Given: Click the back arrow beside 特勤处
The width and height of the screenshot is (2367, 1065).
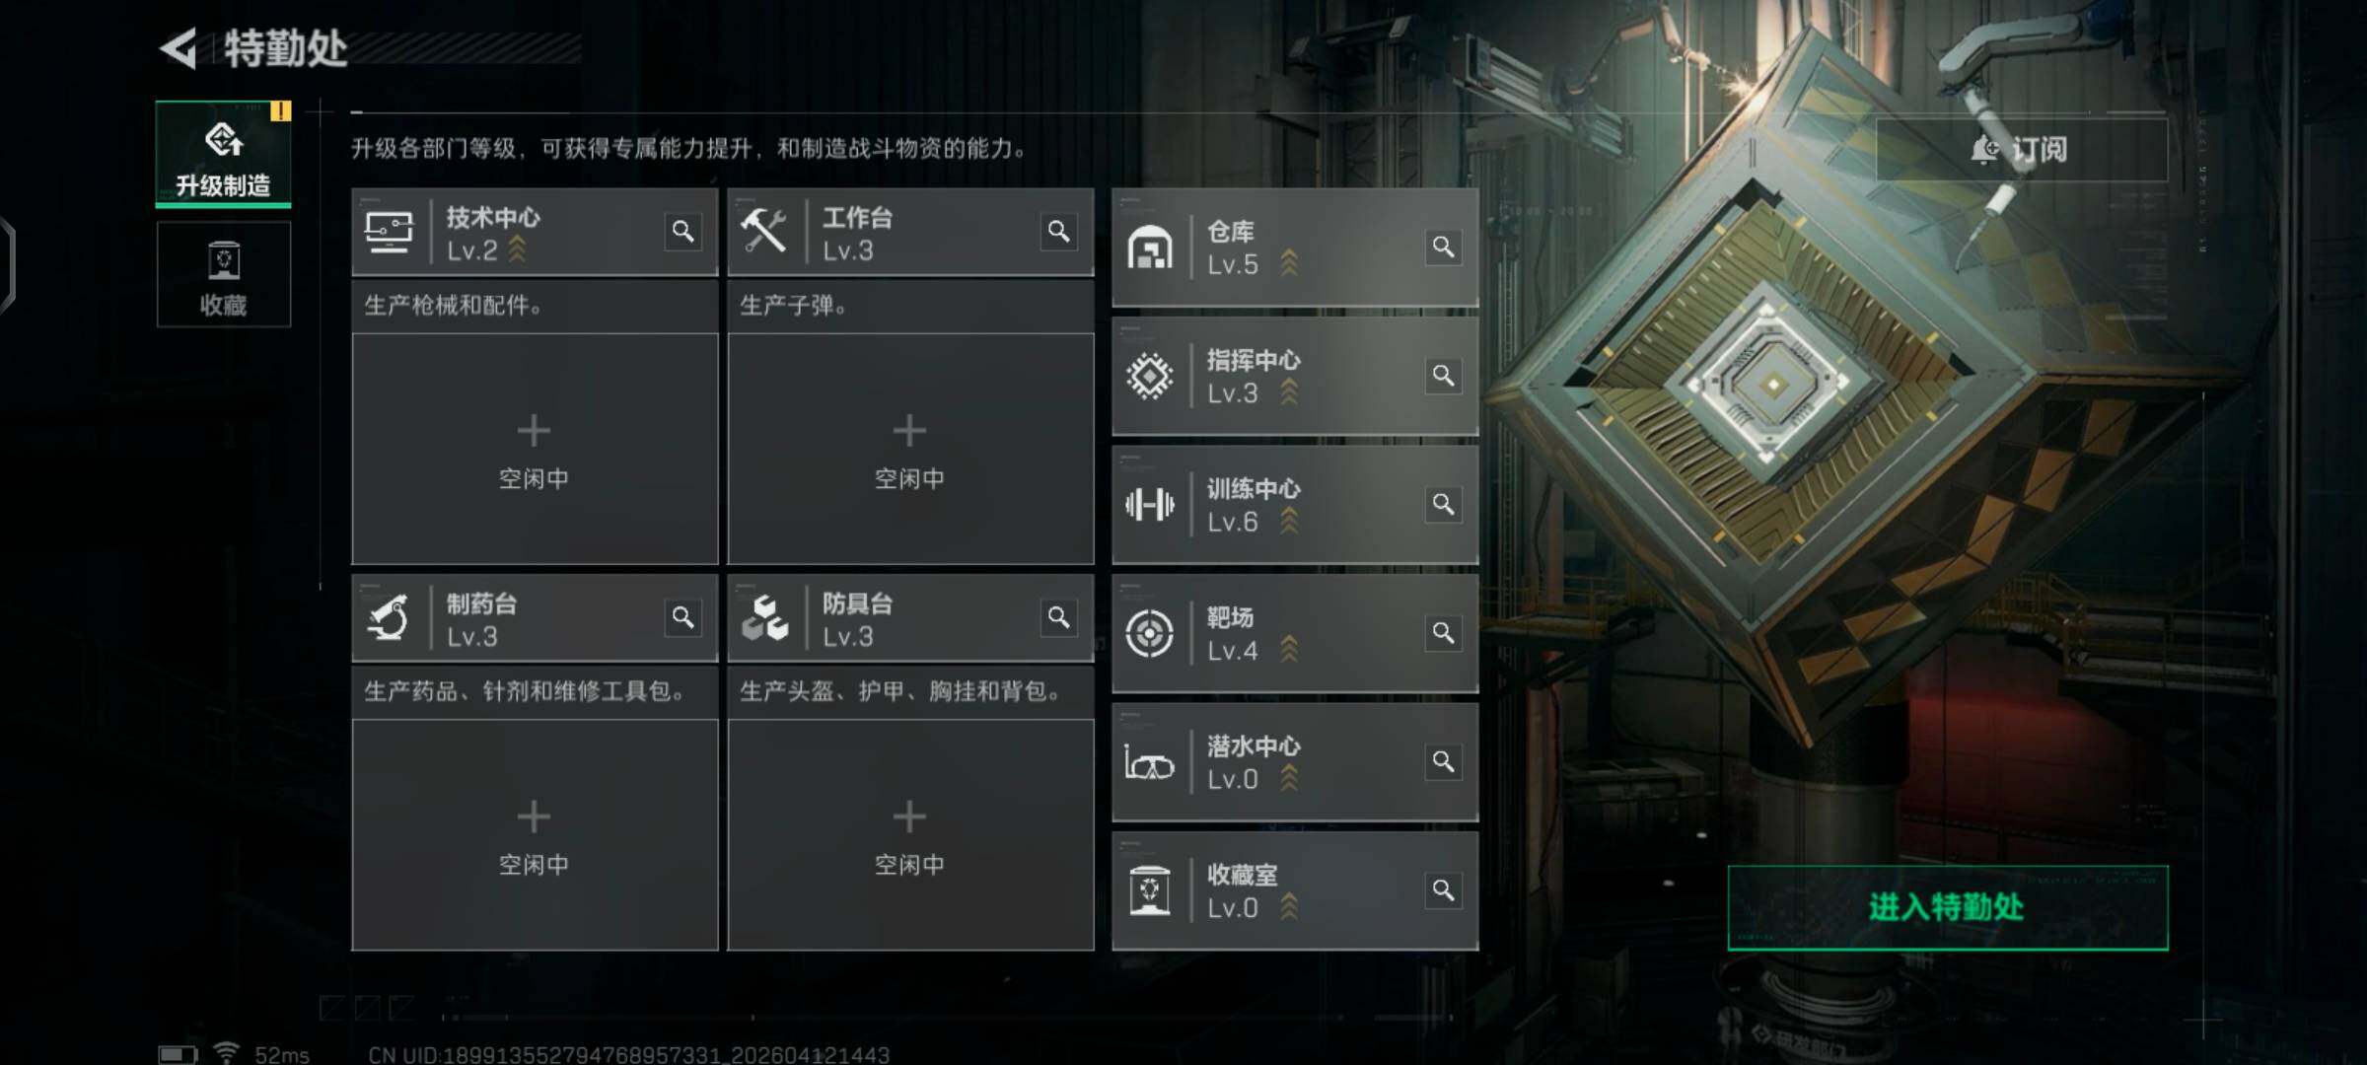Looking at the screenshot, I should (x=179, y=48).
